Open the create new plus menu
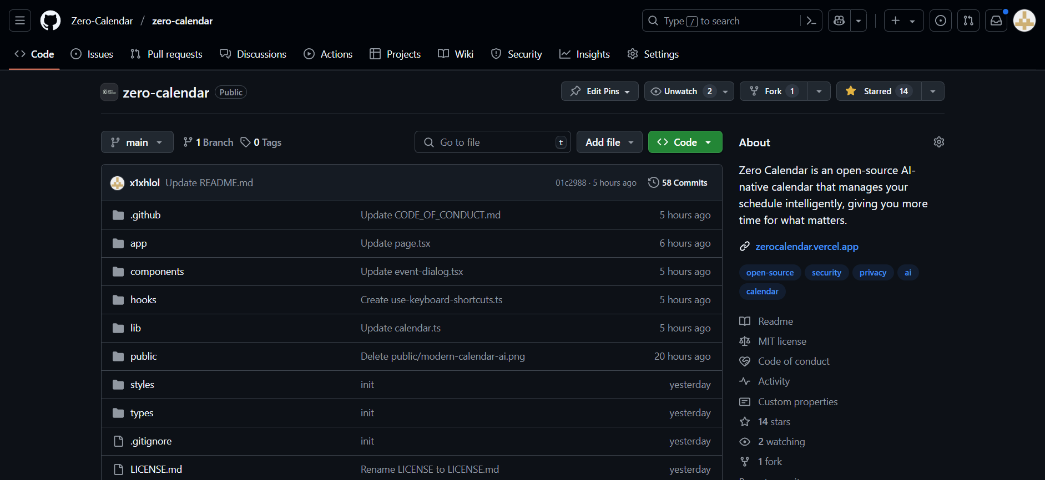The height and width of the screenshot is (480, 1045). (903, 21)
